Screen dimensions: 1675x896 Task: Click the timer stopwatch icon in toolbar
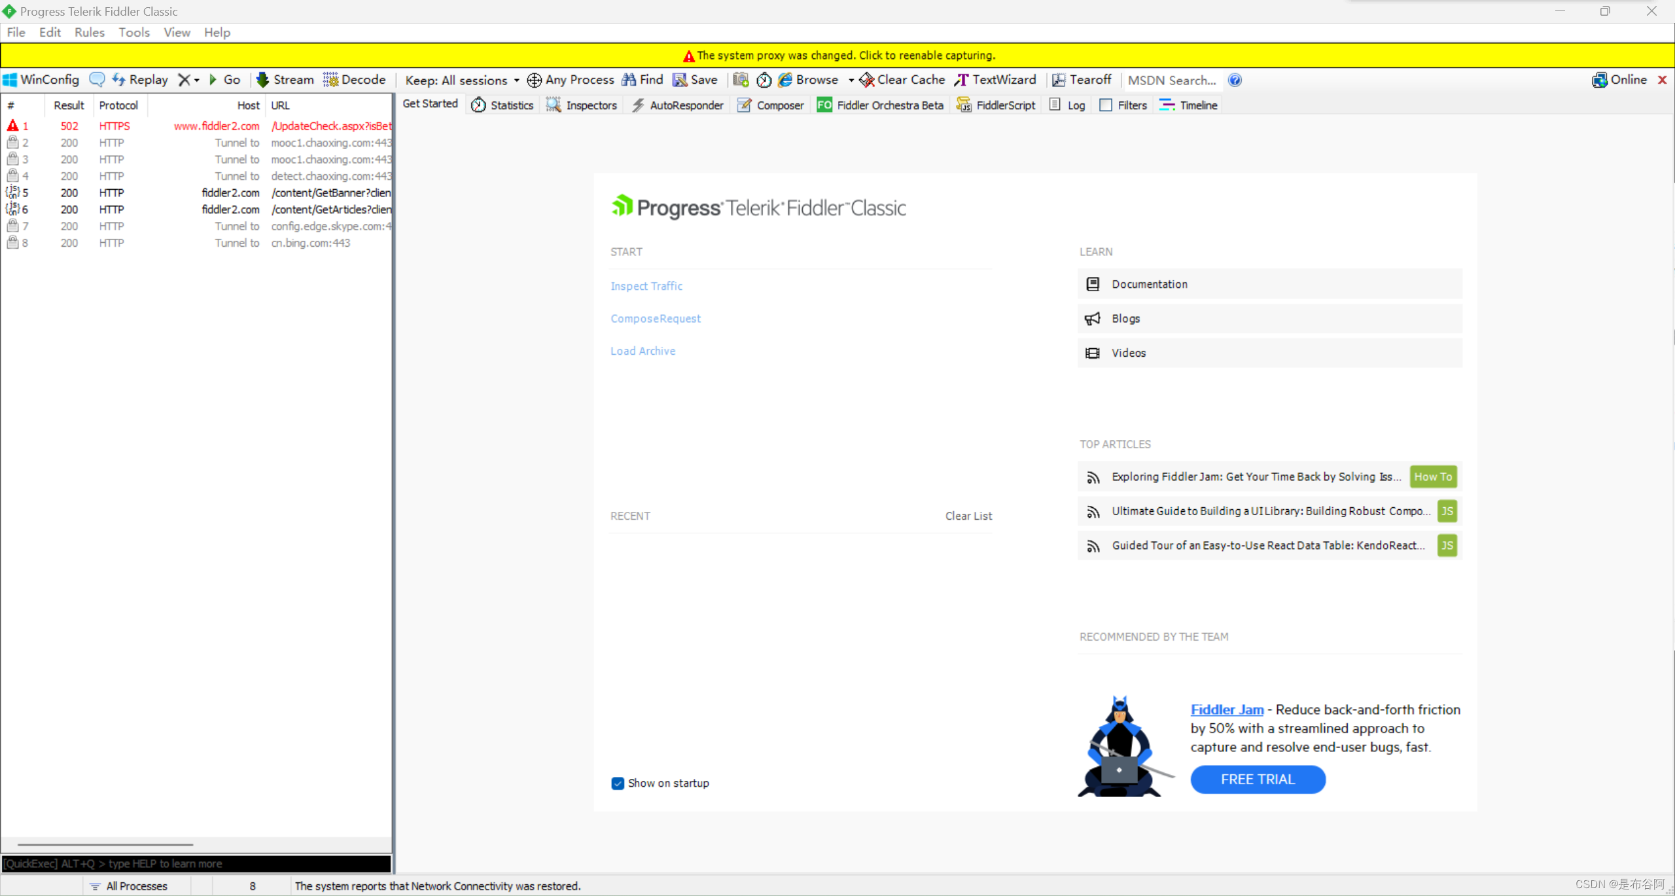click(764, 80)
